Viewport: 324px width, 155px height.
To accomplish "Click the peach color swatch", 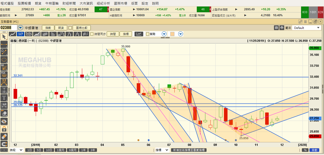I will click(x=172, y=34).
